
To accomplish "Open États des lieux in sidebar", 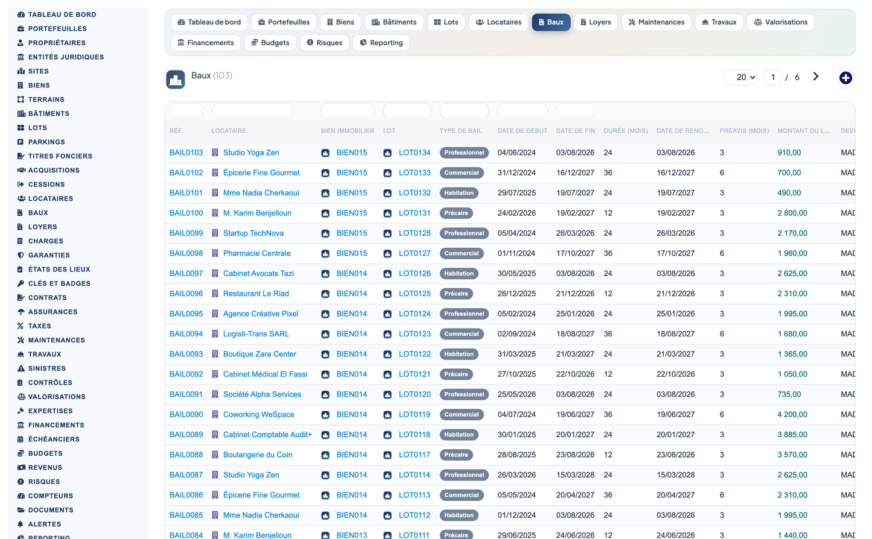I will click(x=59, y=269).
